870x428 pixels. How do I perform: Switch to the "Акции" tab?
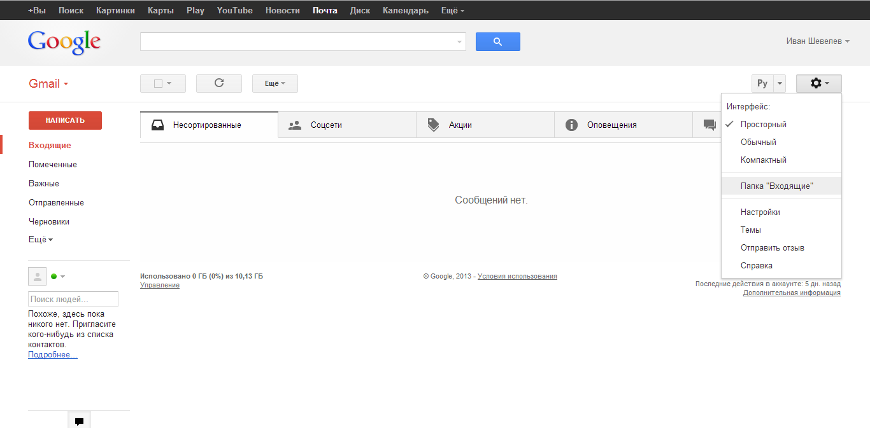(x=485, y=125)
